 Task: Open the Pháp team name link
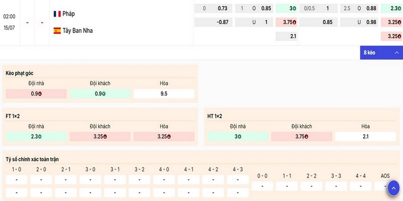coord(69,14)
